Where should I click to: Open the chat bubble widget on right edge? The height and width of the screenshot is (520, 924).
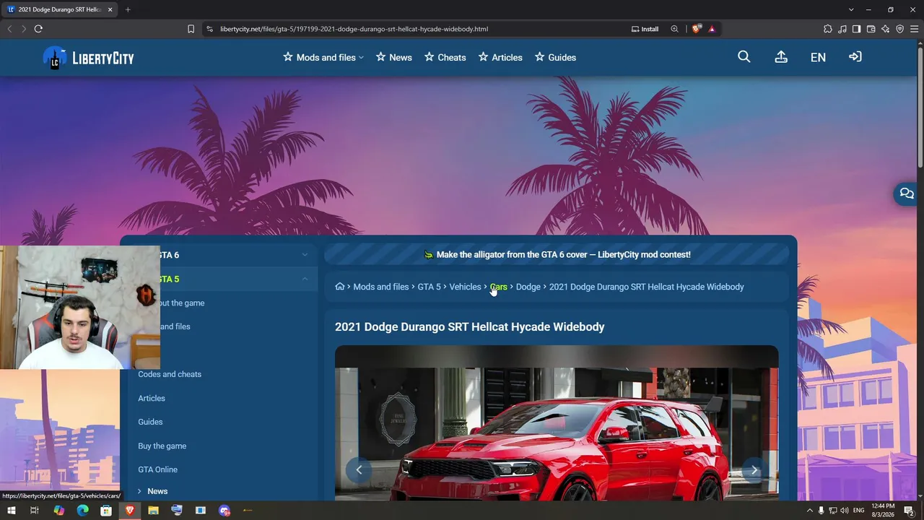pyautogui.click(x=907, y=194)
